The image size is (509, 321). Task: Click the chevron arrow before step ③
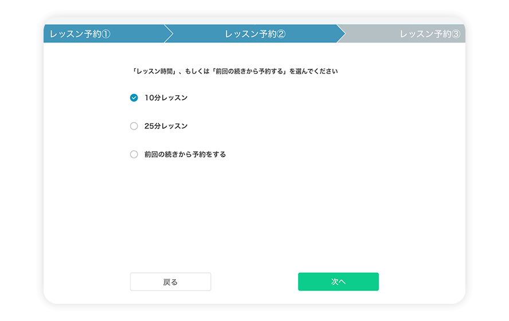tap(341, 34)
